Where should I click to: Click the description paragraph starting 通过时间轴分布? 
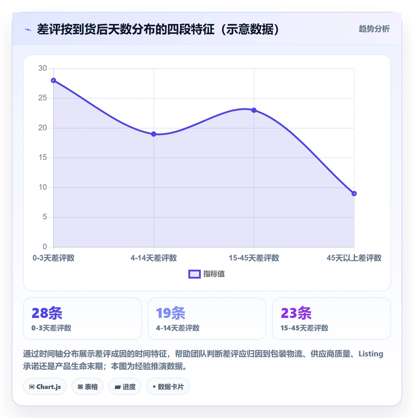[x=203, y=360]
